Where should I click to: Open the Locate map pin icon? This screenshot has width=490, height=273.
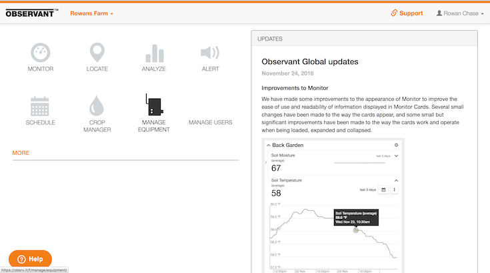[x=97, y=53]
